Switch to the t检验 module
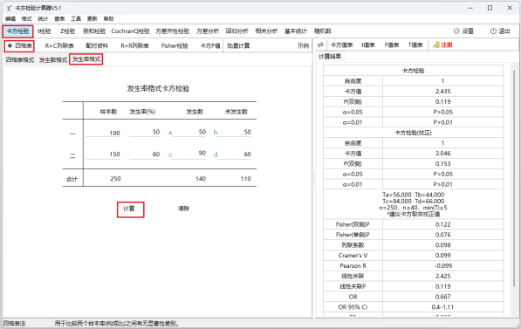Image resolution: width=521 pixels, height=329 pixels. coord(45,31)
